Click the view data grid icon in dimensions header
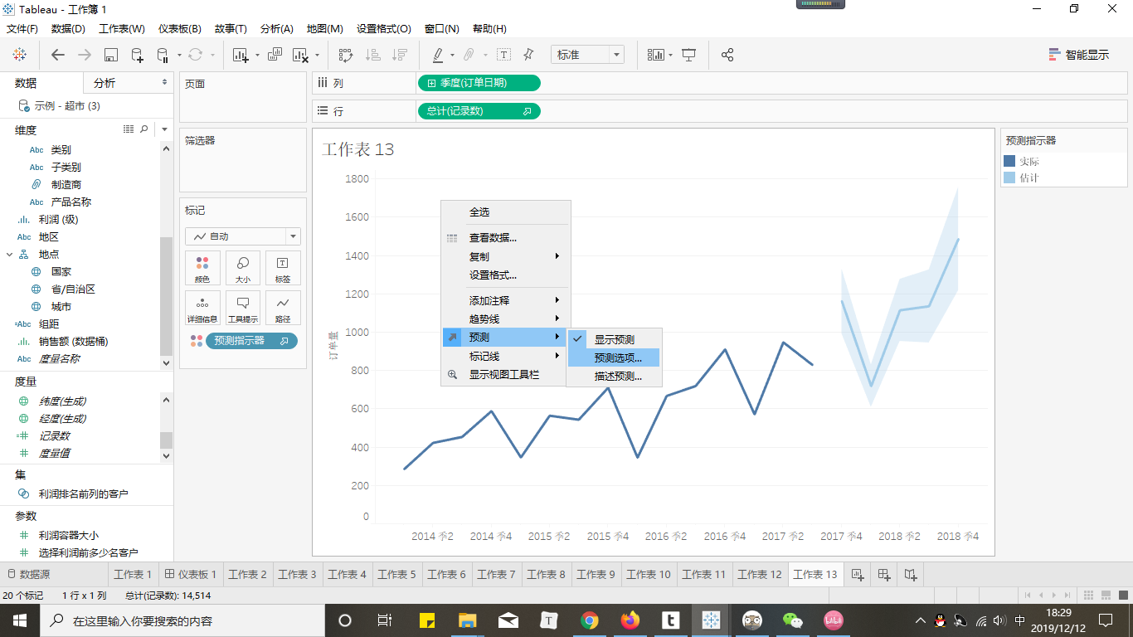 [x=129, y=129]
